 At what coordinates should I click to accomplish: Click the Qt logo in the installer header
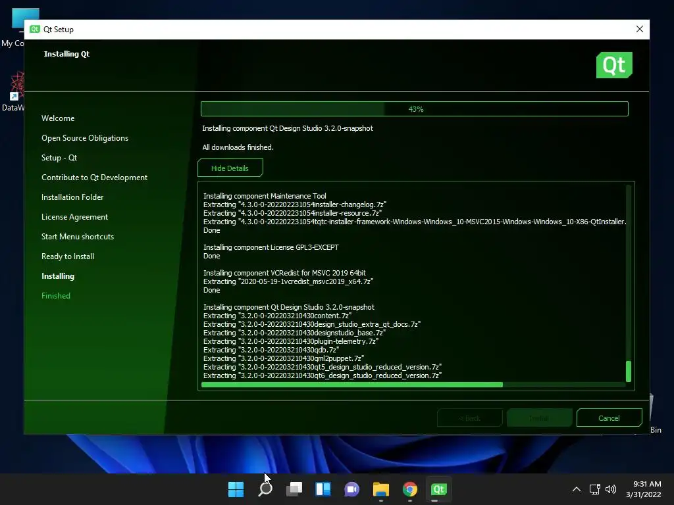(x=614, y=65)
